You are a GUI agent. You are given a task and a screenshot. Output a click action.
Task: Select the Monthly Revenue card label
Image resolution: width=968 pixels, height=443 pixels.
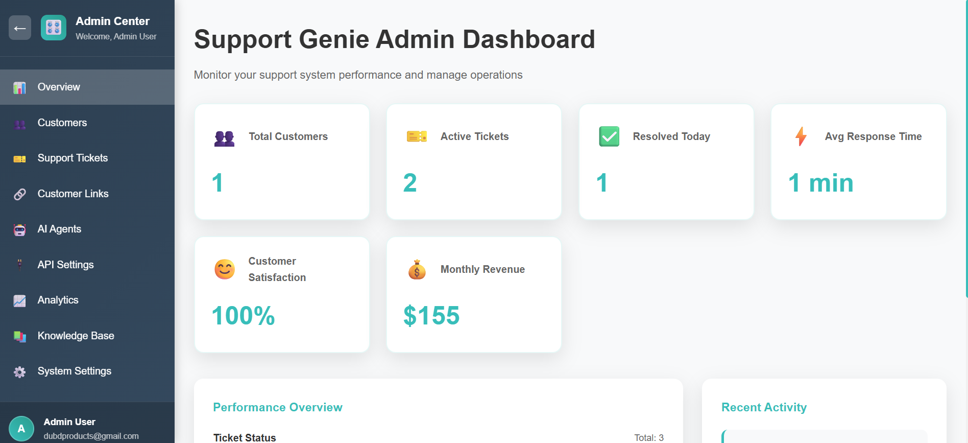click(x=482, y=269)
